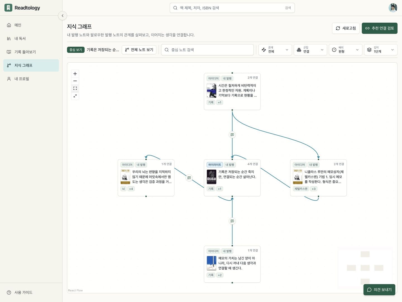Open the user profile avatar
The width and height of the screenshot is (402, 302).
click(393, 8)
